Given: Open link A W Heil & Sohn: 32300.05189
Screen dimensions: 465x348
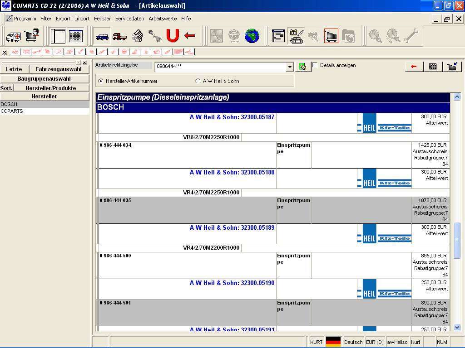Looking at the screenshot, I should pyautogui.click(x=232, y=227).
